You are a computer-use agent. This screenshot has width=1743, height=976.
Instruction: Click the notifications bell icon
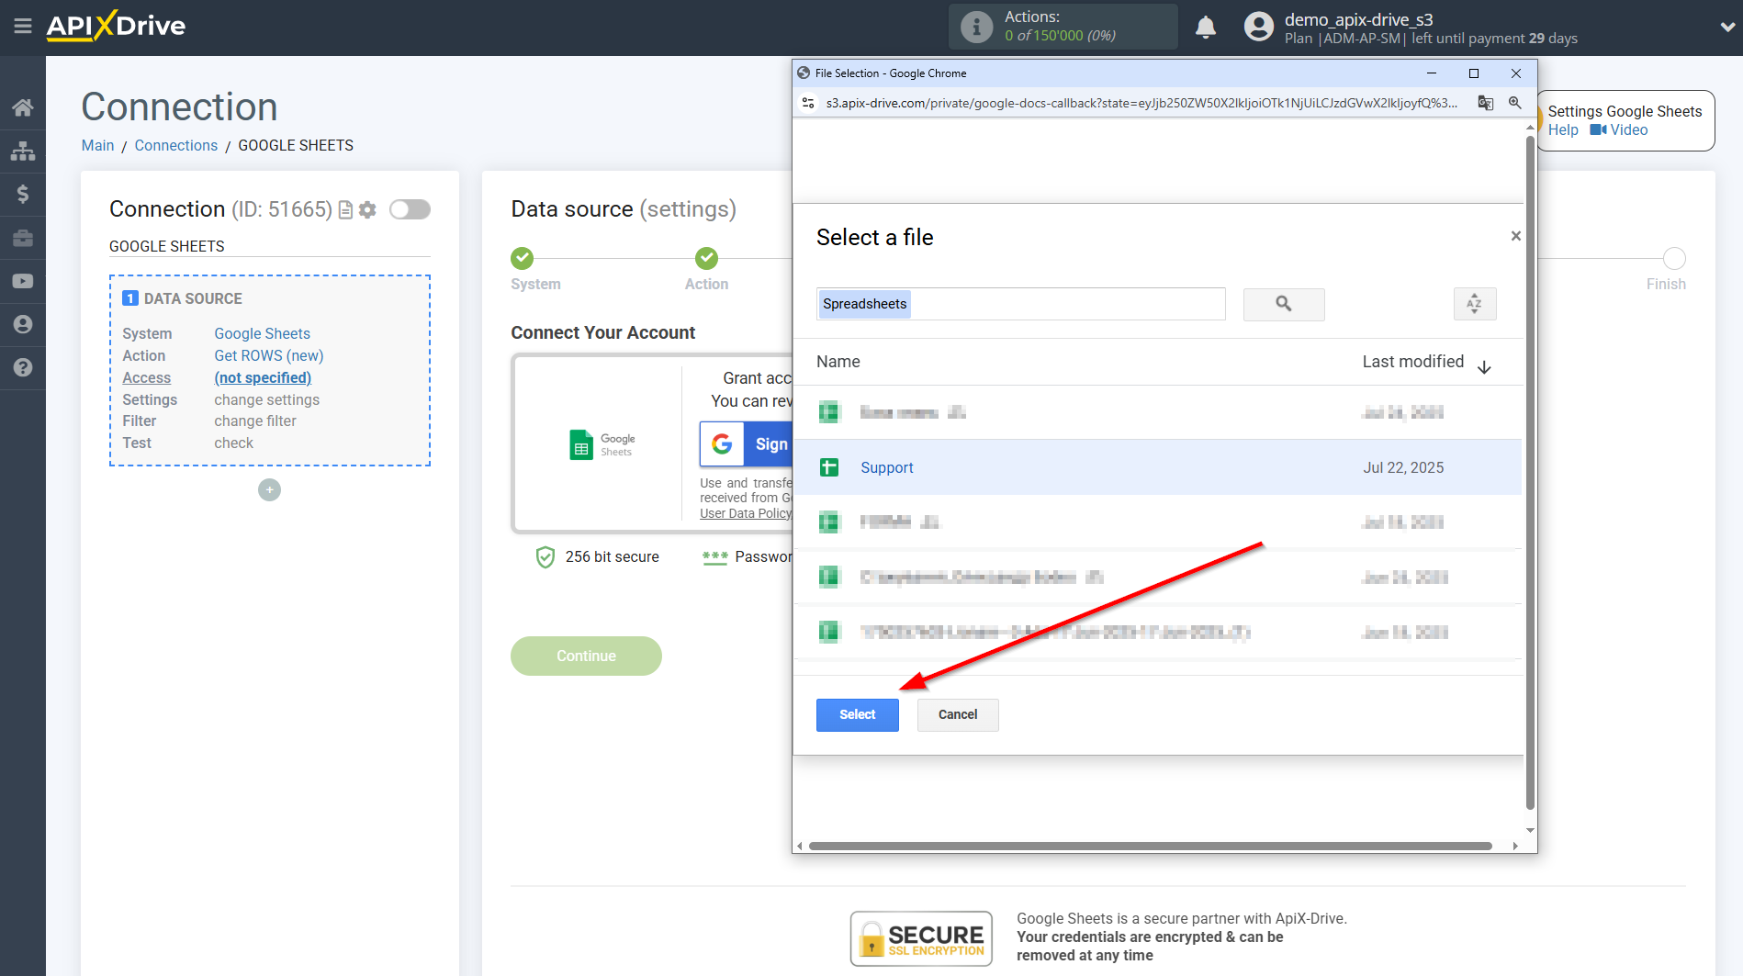pyautogui.click(x=1206, y=28)
